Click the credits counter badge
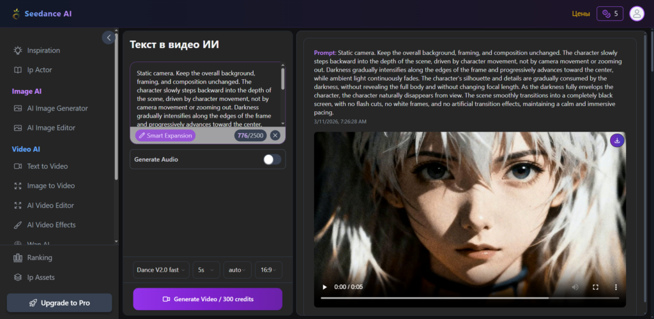Viewport: 654px width, 319px height. (610, 13)
